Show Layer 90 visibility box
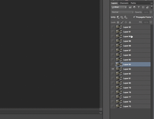 (113, 36)
